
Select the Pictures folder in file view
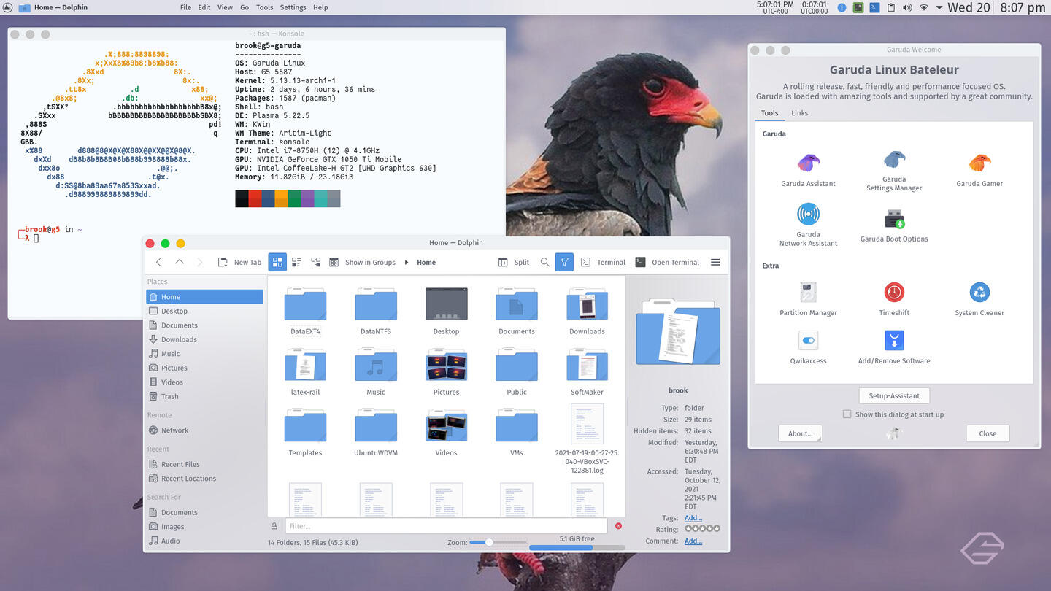[x=446, y=371]
